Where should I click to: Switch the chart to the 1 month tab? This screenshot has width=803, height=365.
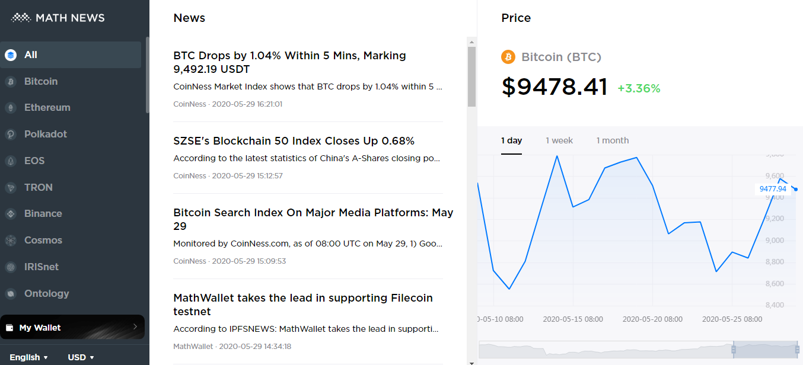coord(613,140)
